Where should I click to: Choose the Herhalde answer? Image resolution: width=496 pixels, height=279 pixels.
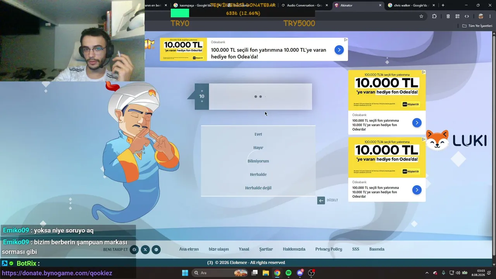point(258,175)
